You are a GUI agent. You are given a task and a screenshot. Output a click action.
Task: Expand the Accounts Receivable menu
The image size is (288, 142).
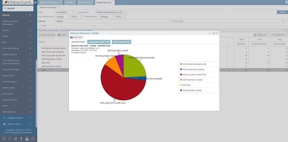[x=17, y=70]
